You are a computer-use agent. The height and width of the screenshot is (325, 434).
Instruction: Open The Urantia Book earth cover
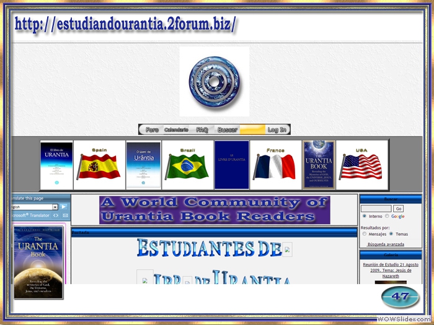[319, 165]
